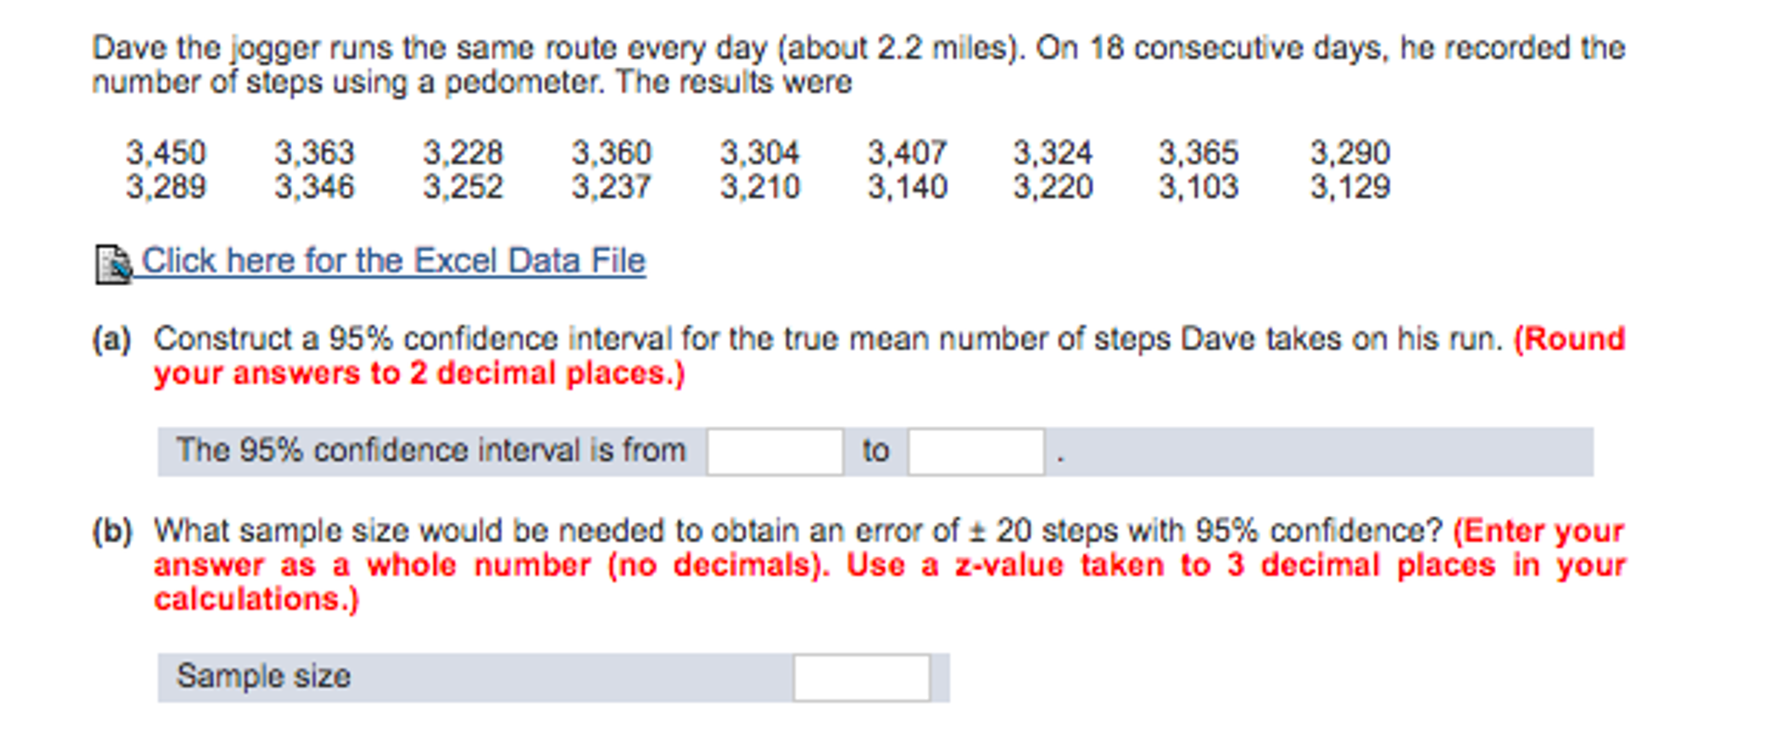The height and width of the screenshot is (746, 1789).
Task: Click the '(b)' question label
Action: 112,531
